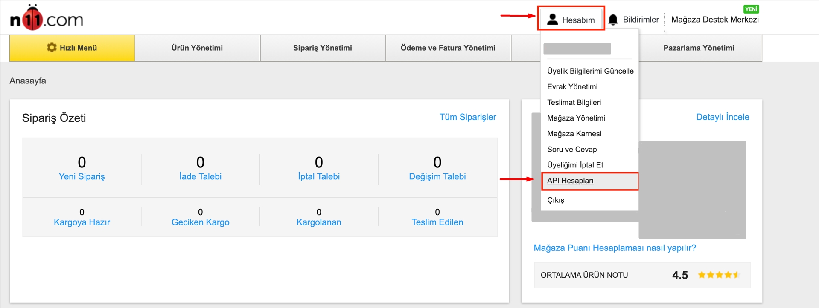Click the Hesabım person icon
Screen dimensions: 819x308
pos(552,19)
